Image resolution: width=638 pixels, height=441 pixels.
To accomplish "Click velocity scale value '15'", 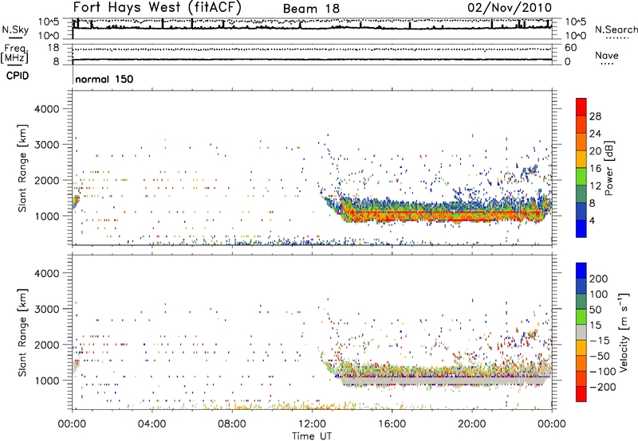I will click(595, 326).
